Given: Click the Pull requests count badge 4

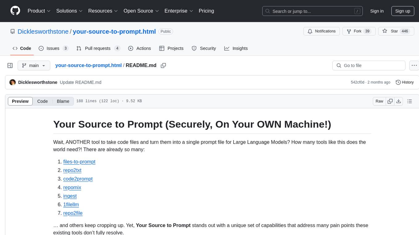Looking at the screenshot, I should (117, 48).
